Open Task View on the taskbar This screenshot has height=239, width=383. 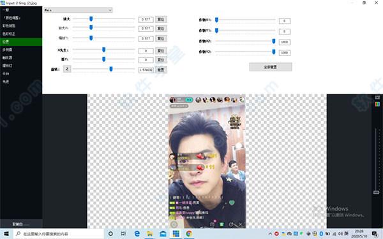coord(124,234)
